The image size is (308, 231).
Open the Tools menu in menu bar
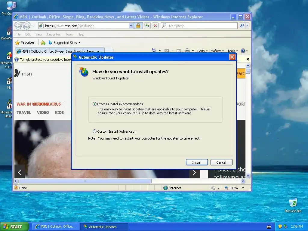[x=69, y=34]
